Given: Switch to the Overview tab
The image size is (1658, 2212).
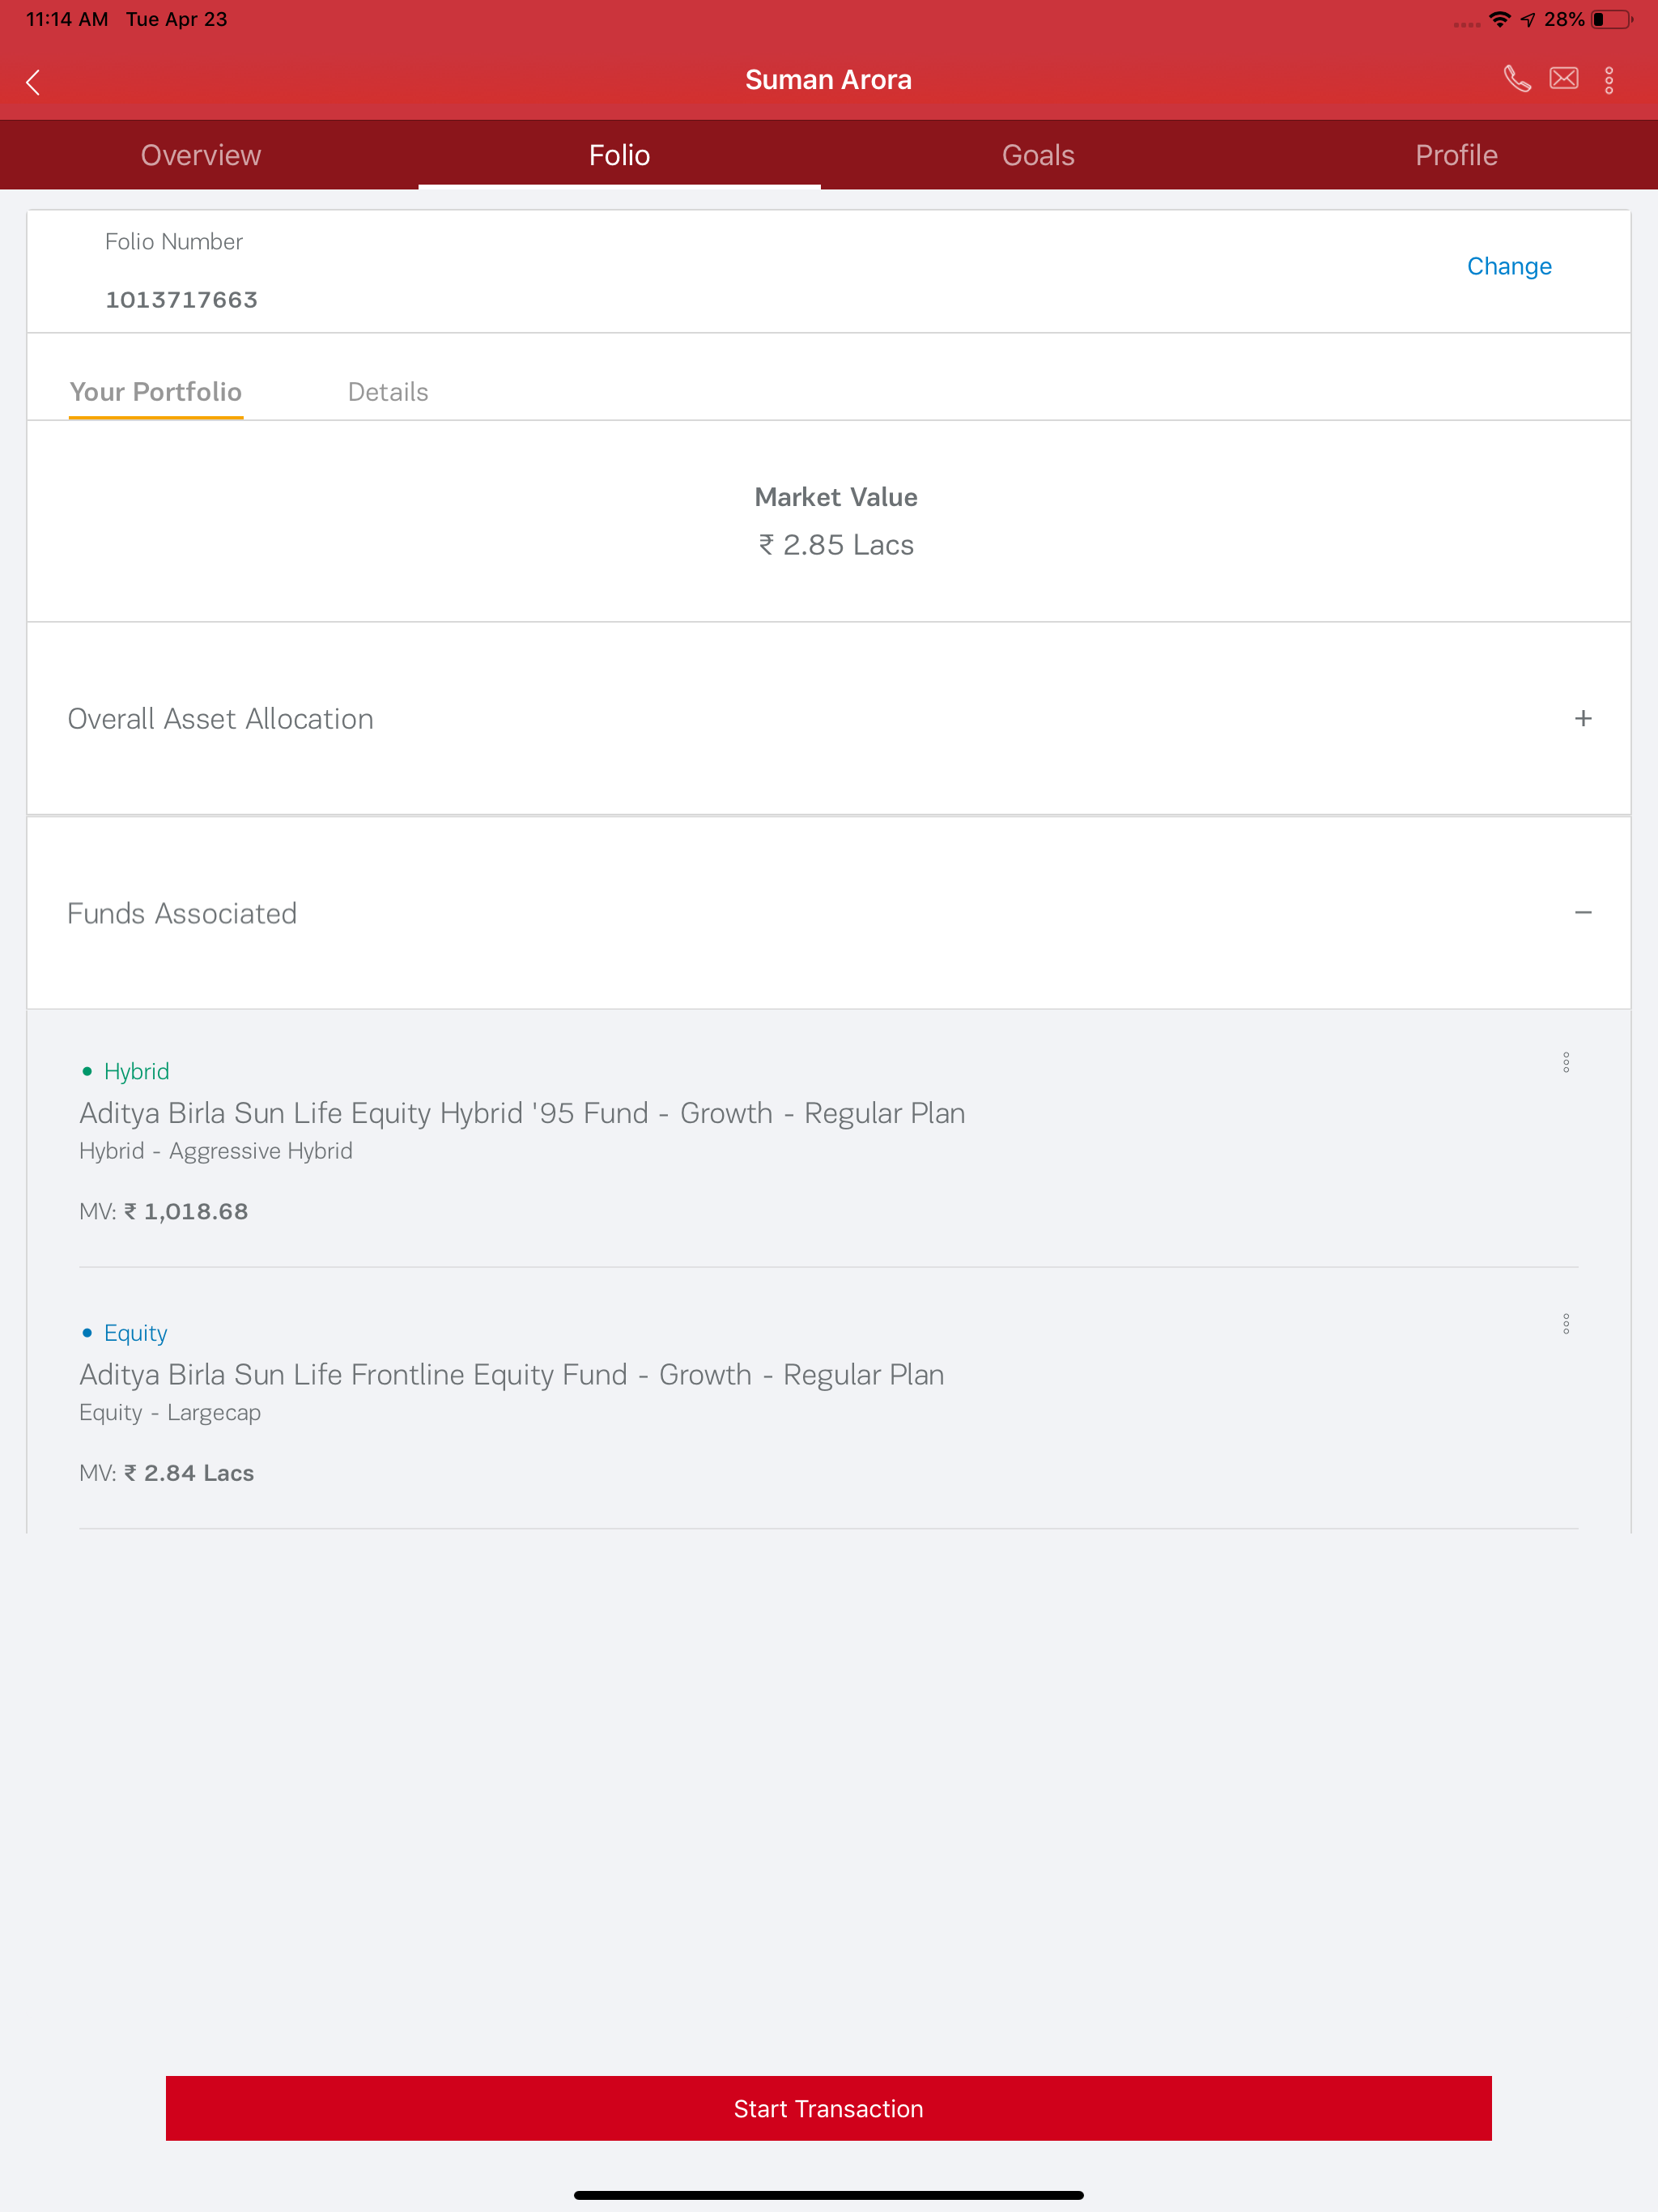Looking at the screenshot, I should pyautogui.click(x=201, y=155).
